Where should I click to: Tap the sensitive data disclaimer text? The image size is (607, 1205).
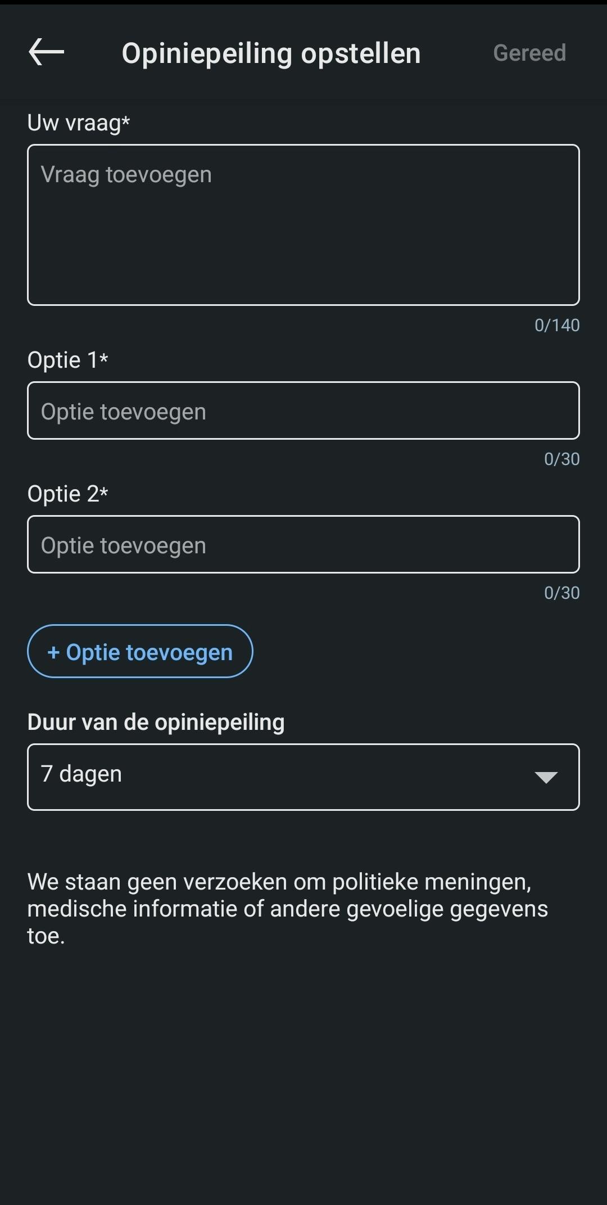tap(287, 908)
